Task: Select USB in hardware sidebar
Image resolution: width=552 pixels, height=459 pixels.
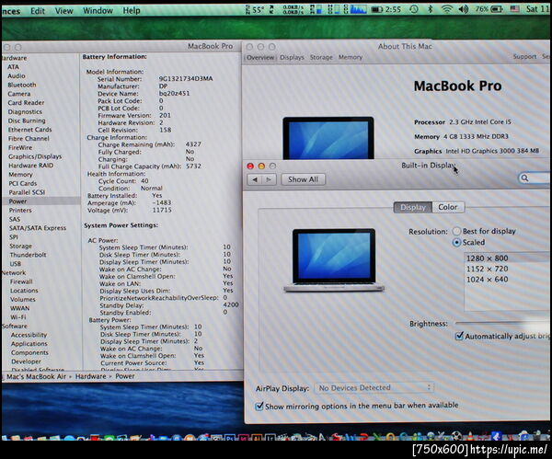Action: (15, 264)
